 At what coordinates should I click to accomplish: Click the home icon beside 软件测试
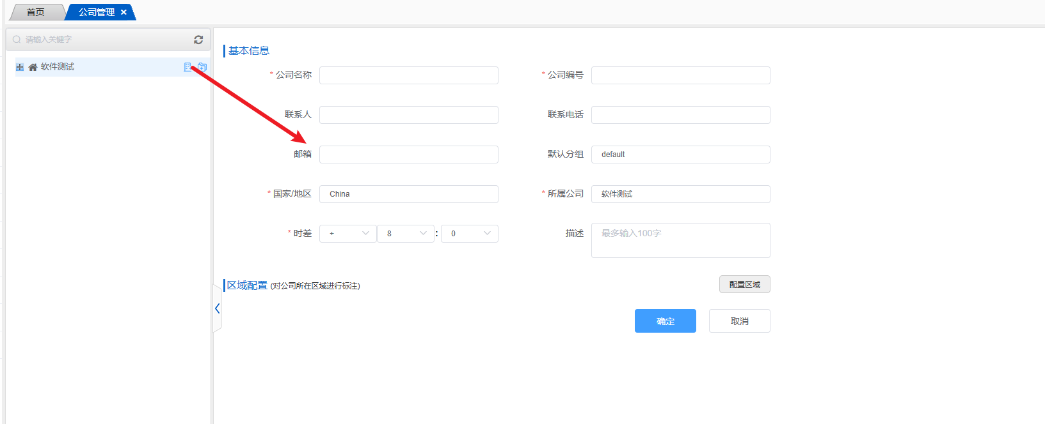33,67
